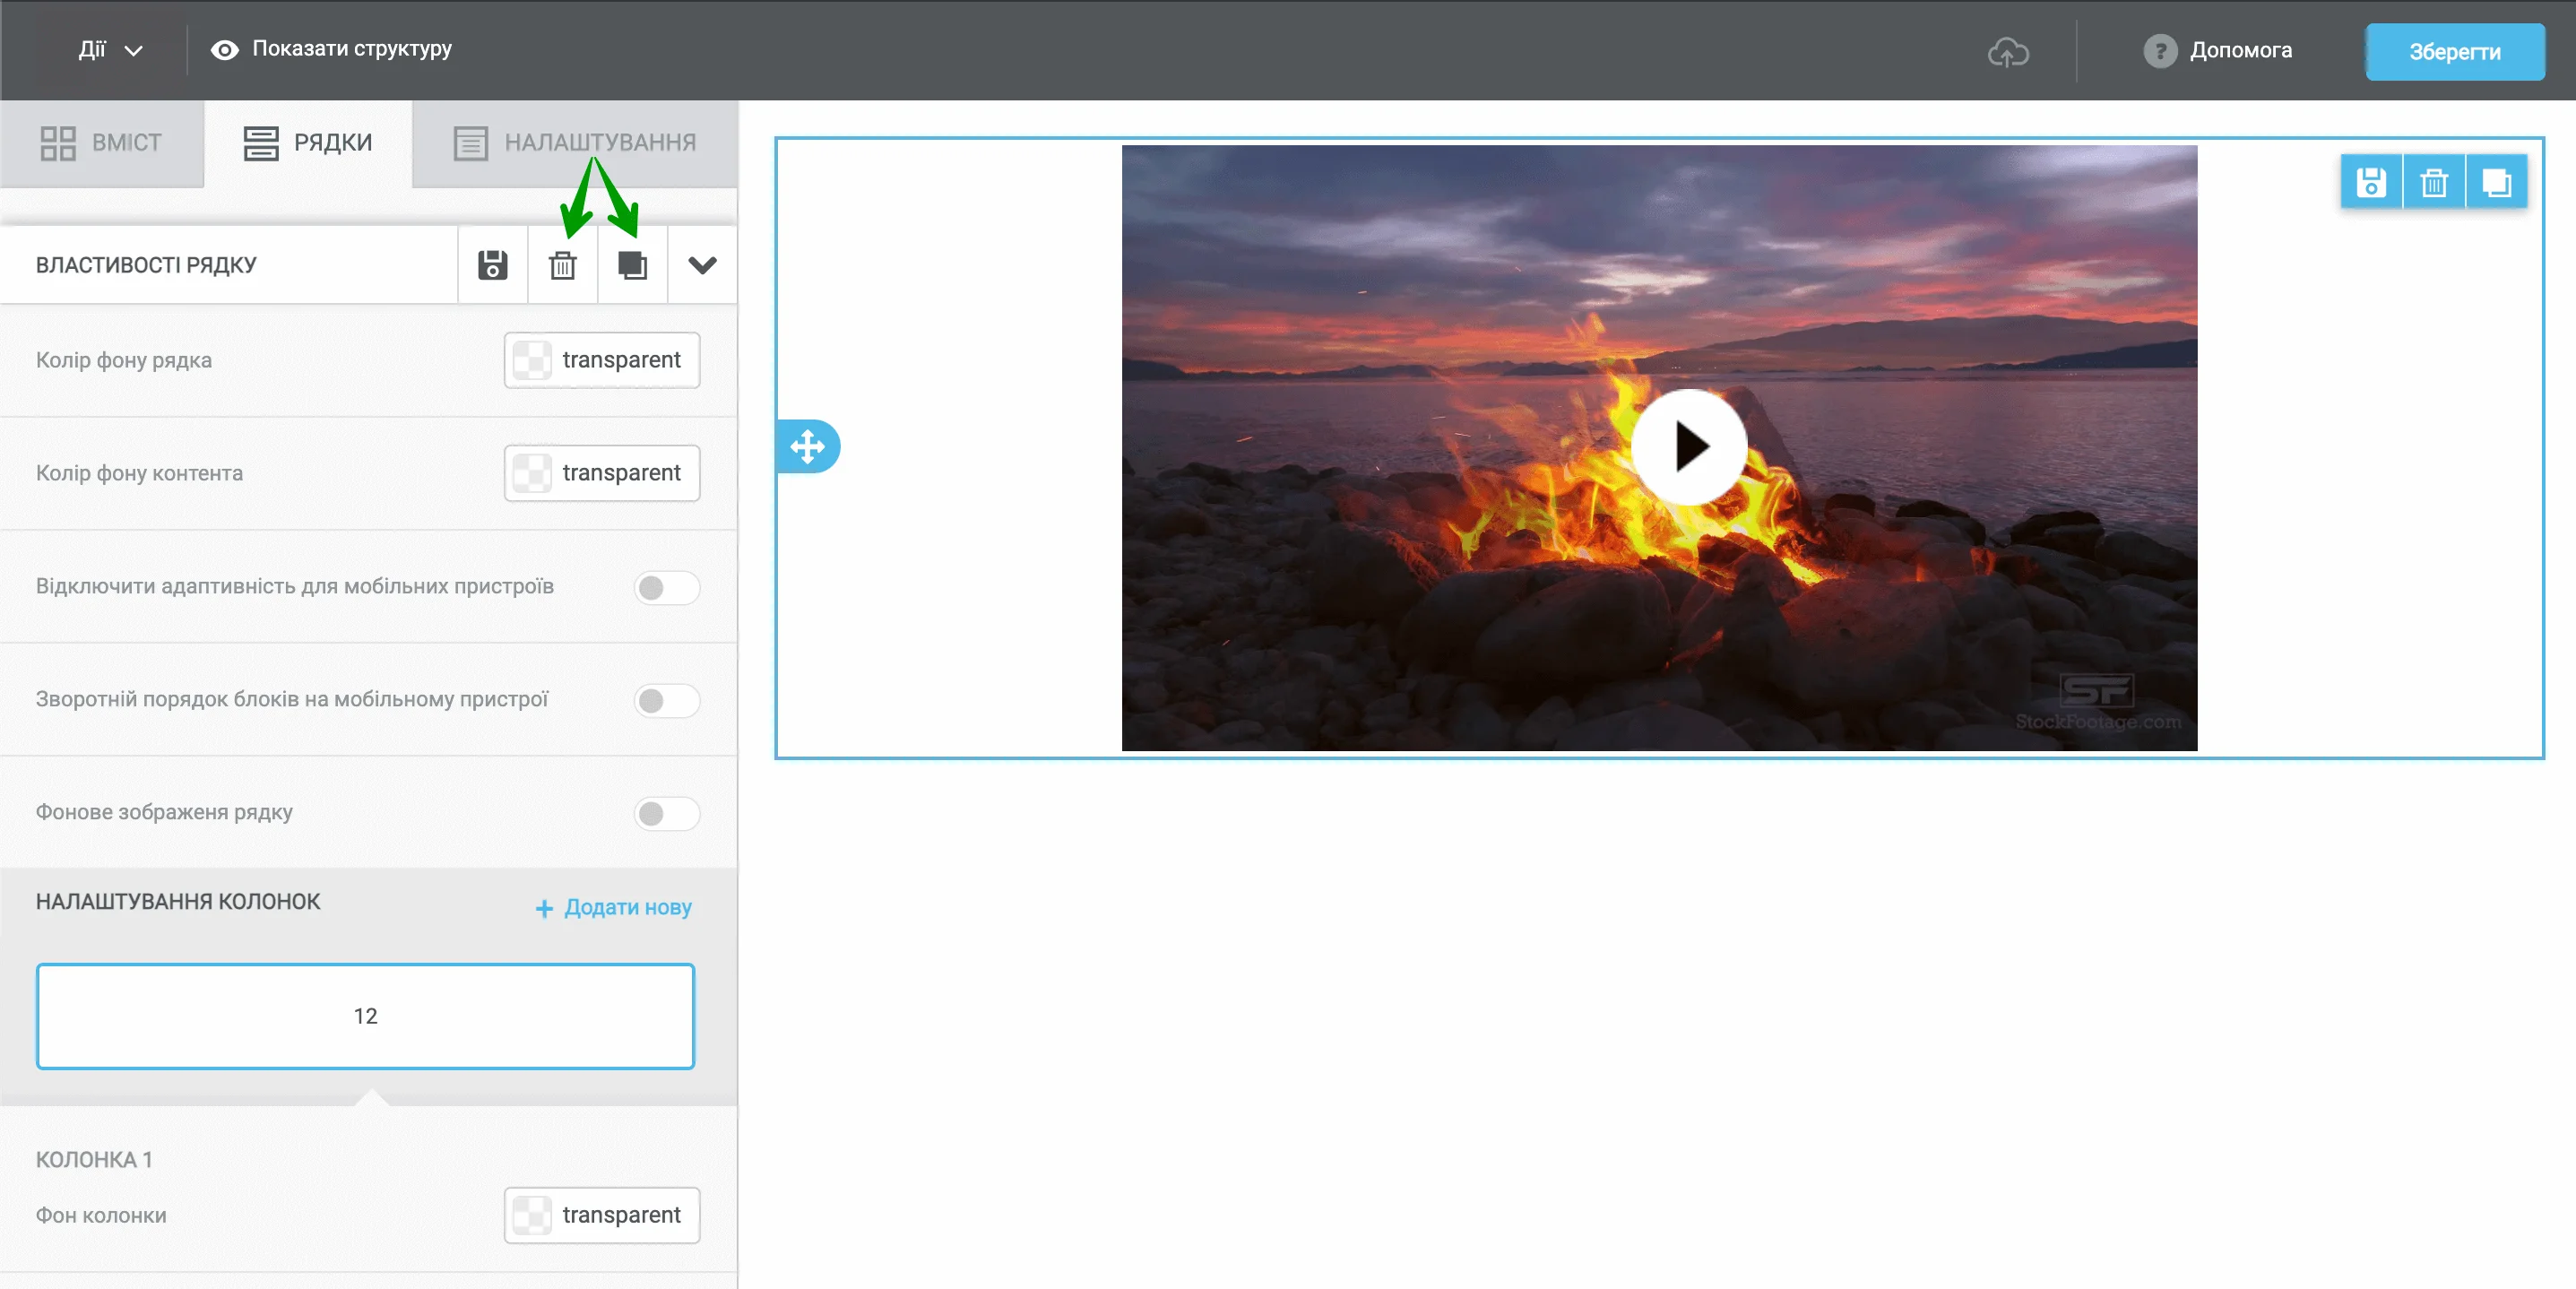Click the НАЛАШТУВАННЯ document icon
2576x1289 pixels.
(x=470, y=143)
